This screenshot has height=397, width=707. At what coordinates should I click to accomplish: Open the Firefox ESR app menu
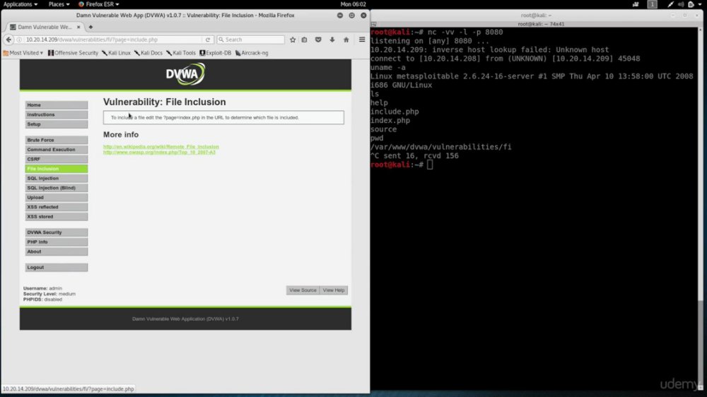(99, 4)
